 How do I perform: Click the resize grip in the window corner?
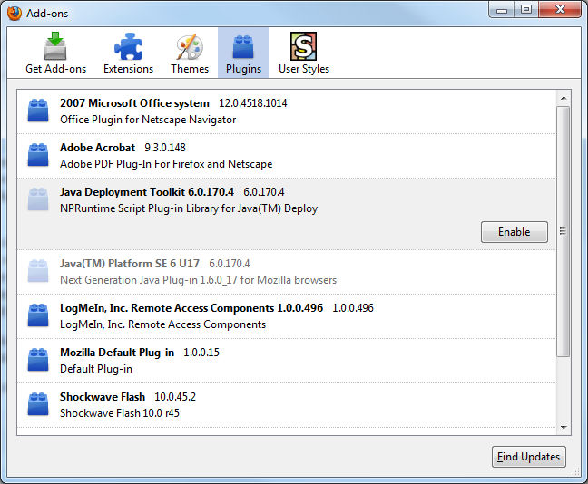point(576,472)
